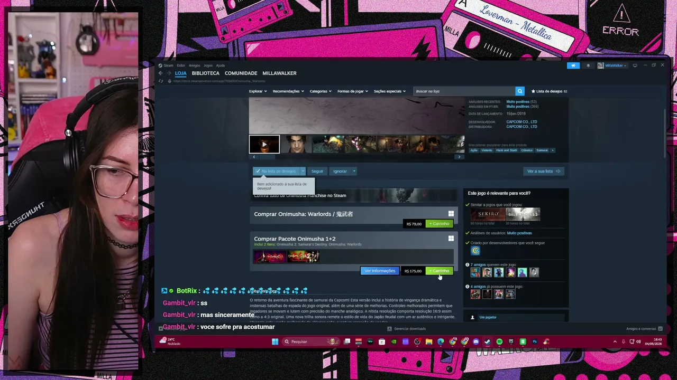Open Ver a sua lista button
Viewport: 677px width, 380px height.
544,171
